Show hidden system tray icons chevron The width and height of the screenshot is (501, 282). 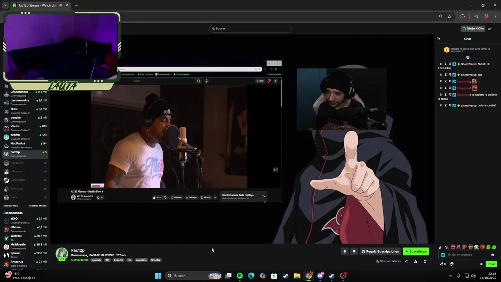click(x=450, y=276)
